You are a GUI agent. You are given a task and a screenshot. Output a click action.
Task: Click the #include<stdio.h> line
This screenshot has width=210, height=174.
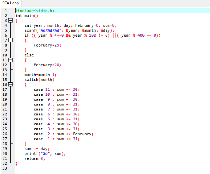[x=35, y=11]
